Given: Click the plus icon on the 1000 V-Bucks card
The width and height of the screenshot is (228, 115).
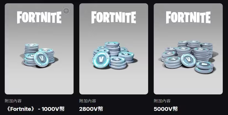Looking at the screenshot, I should click(66, 11).
